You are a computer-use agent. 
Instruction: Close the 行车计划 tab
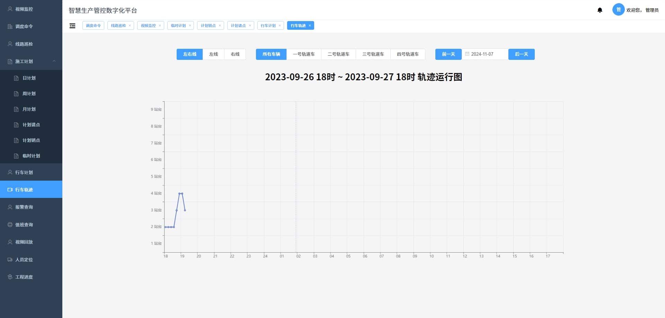coord(280,26)
